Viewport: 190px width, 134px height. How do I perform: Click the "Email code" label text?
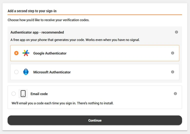(39, 94)
